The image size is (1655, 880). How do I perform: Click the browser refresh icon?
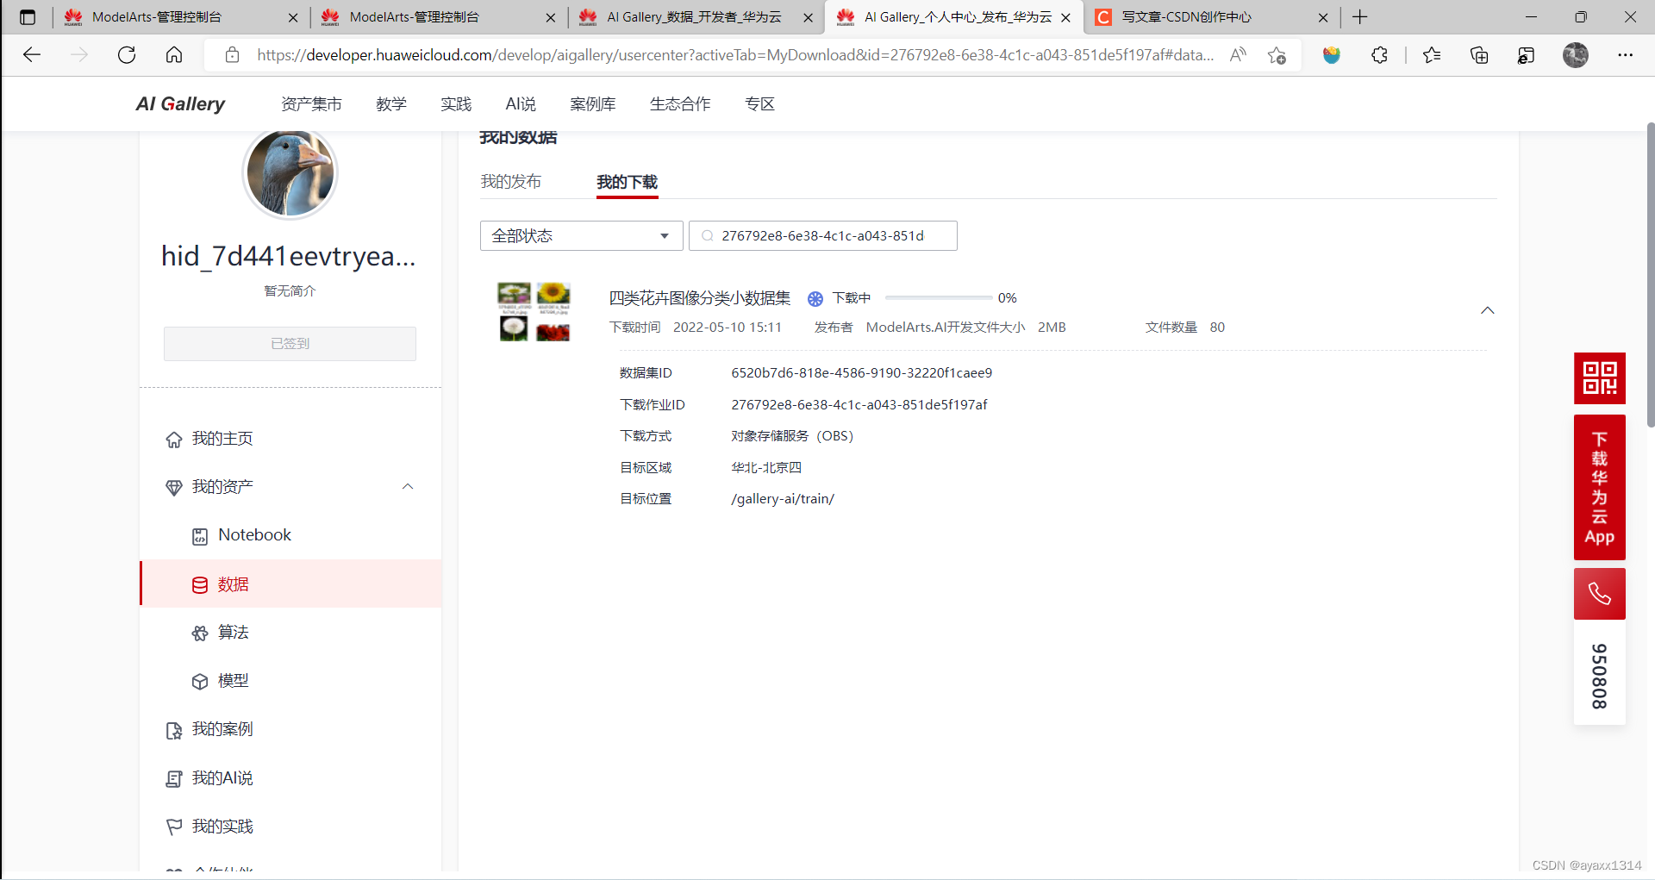pyautogui.click(x=127, y=55)
